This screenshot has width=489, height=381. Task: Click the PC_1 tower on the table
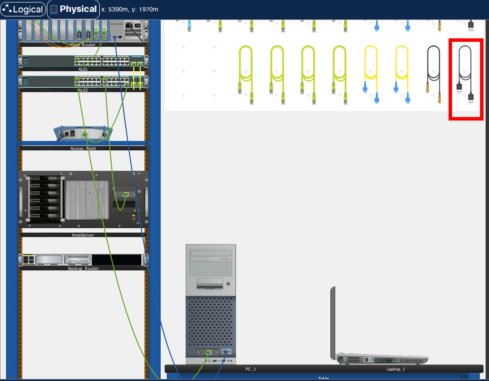211,299
